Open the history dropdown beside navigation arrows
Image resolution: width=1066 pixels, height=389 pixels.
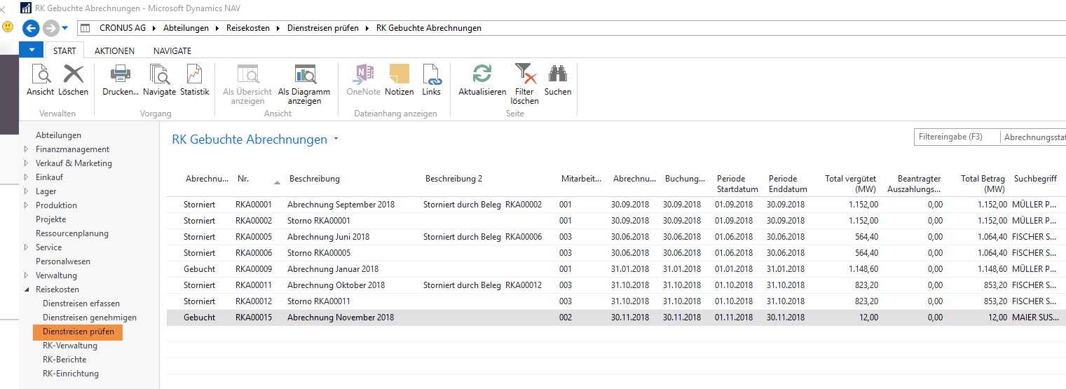(x=65, y=28)
